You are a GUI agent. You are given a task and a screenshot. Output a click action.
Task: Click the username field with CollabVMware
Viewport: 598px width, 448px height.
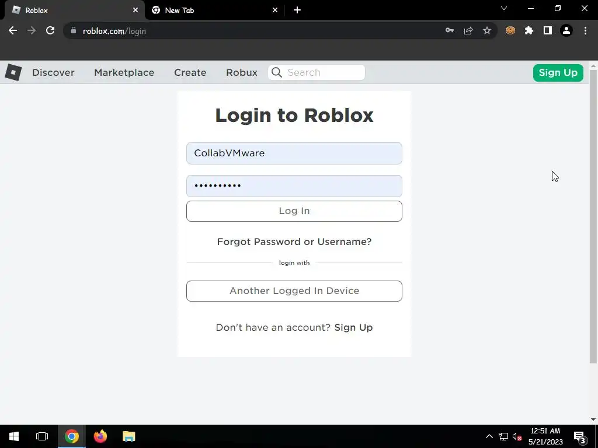[294, 153]
